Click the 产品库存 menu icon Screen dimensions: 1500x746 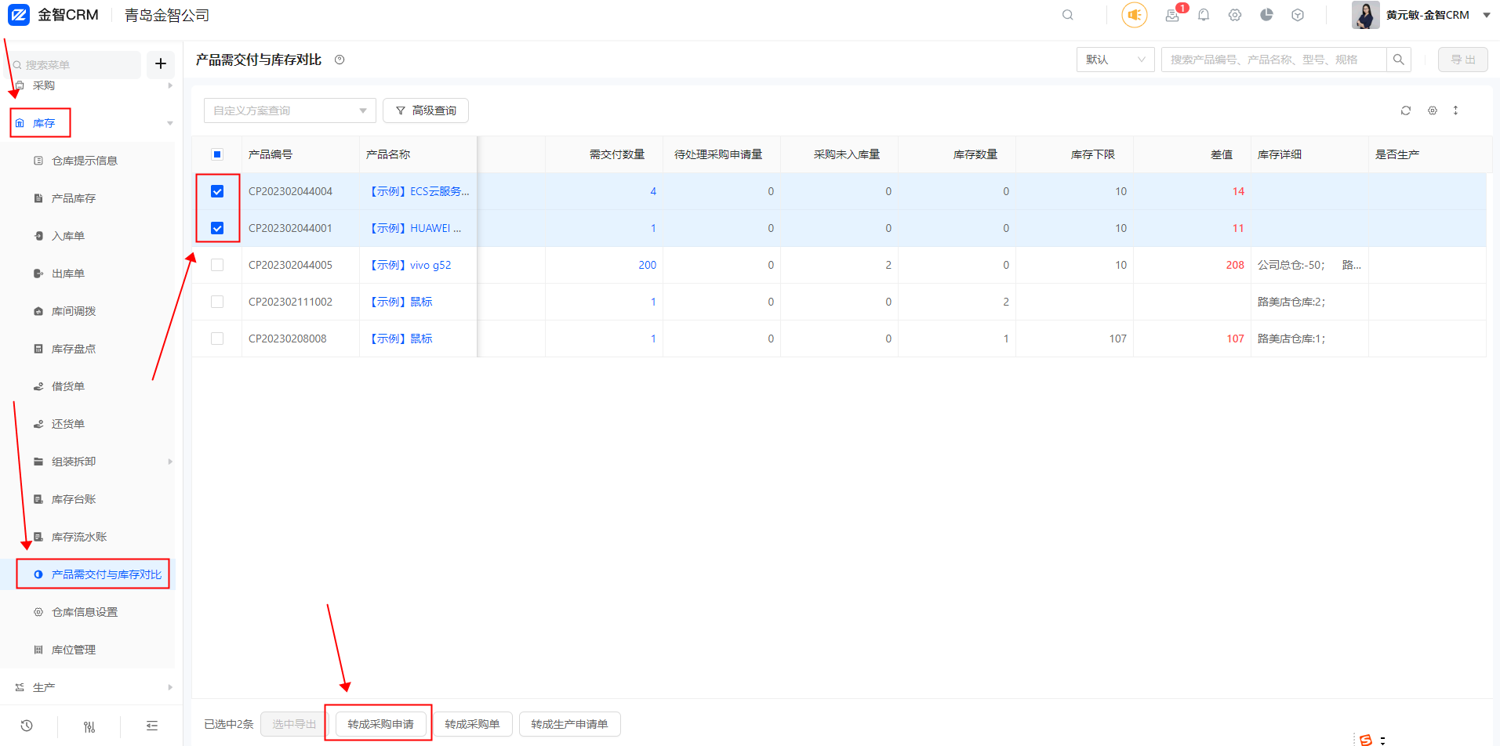tap(38, 198)
